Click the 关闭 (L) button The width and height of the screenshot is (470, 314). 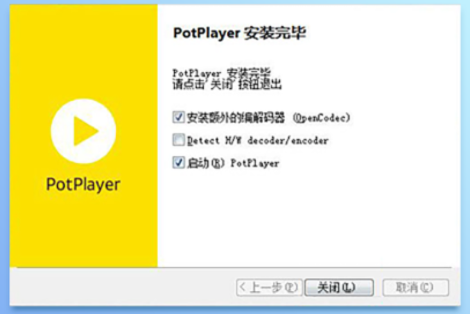click(339, 287)
